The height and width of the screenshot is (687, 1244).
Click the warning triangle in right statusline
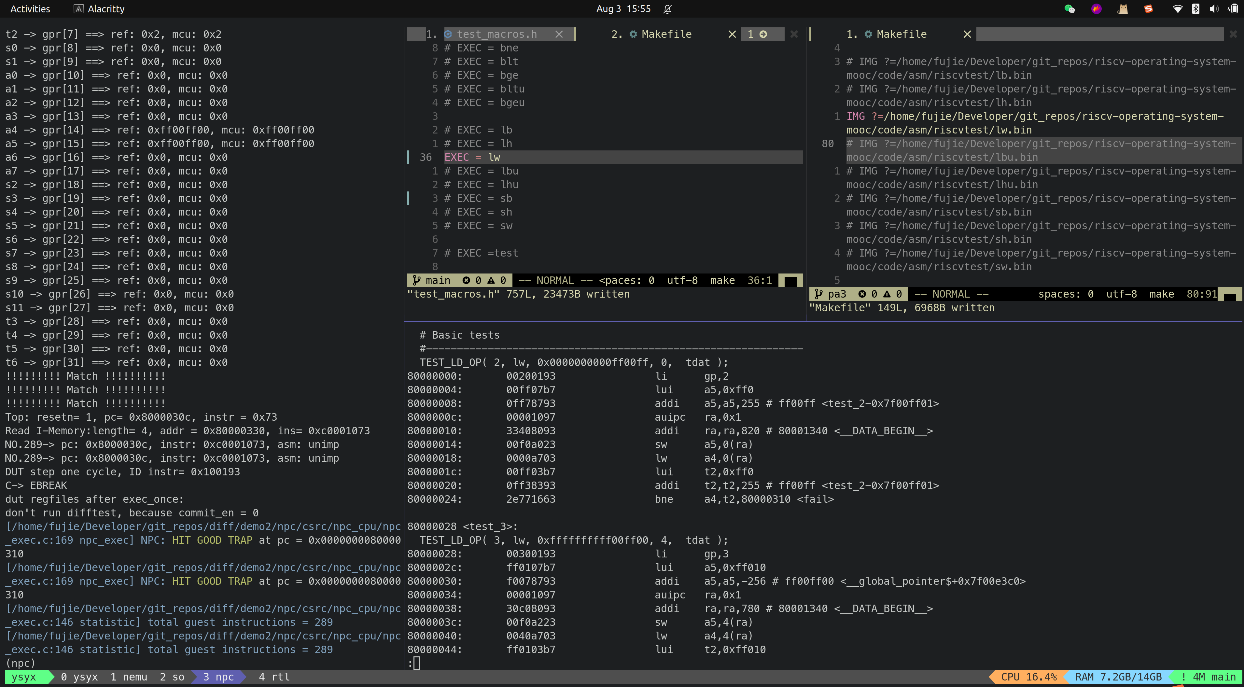click(x=887, y=294)
